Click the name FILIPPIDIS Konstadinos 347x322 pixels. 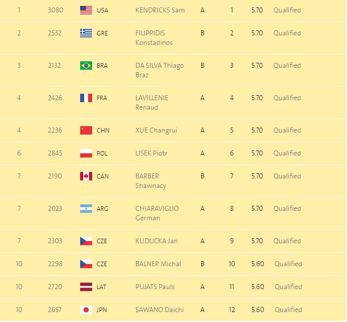[x=154, y=37]
